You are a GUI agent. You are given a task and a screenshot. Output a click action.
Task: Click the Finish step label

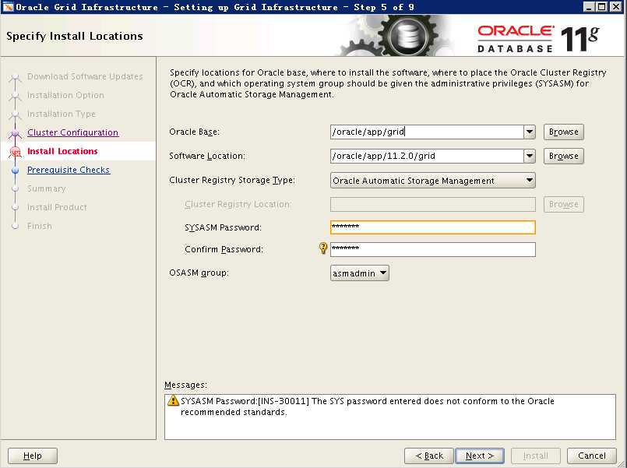click(40, 226)
